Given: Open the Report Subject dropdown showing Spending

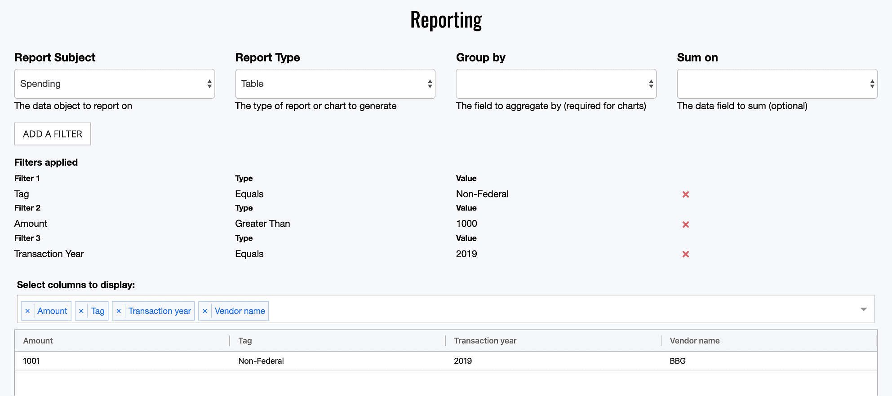Looking at the screenshot, I should point(115,84).
